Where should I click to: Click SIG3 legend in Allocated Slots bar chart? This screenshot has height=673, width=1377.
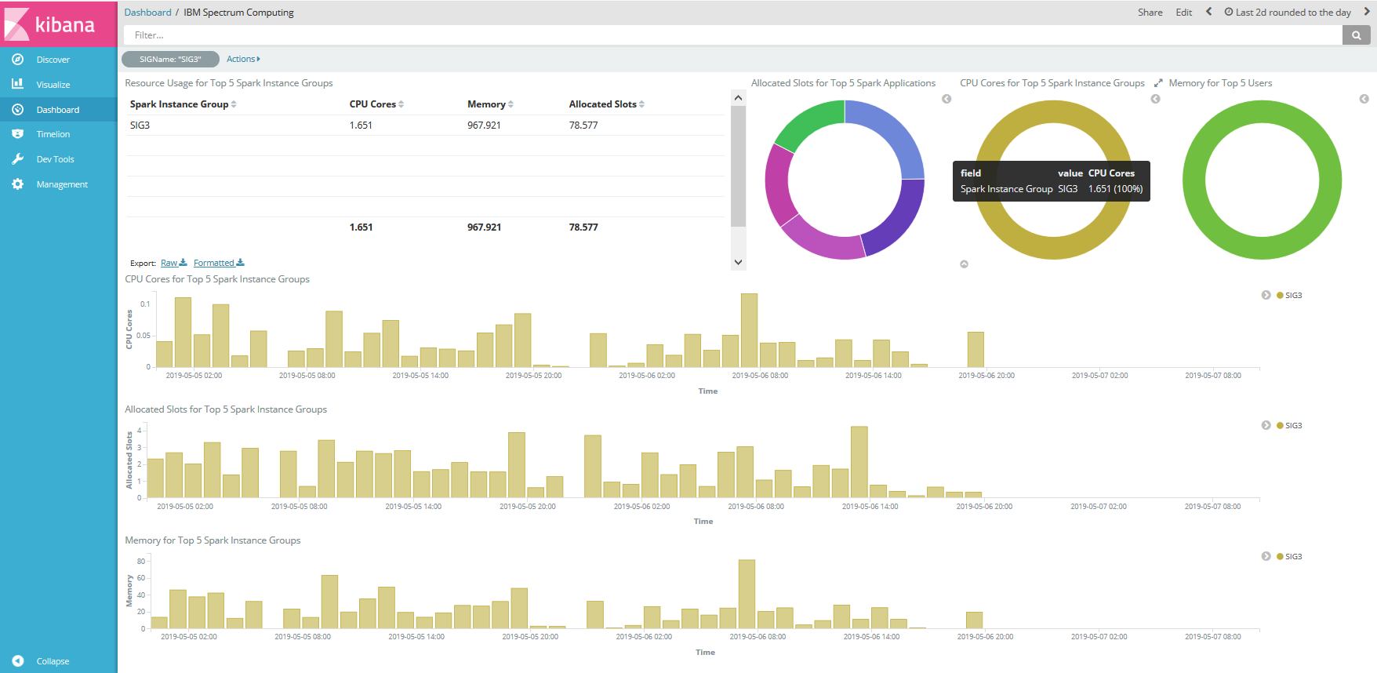tap(1289, 426)
